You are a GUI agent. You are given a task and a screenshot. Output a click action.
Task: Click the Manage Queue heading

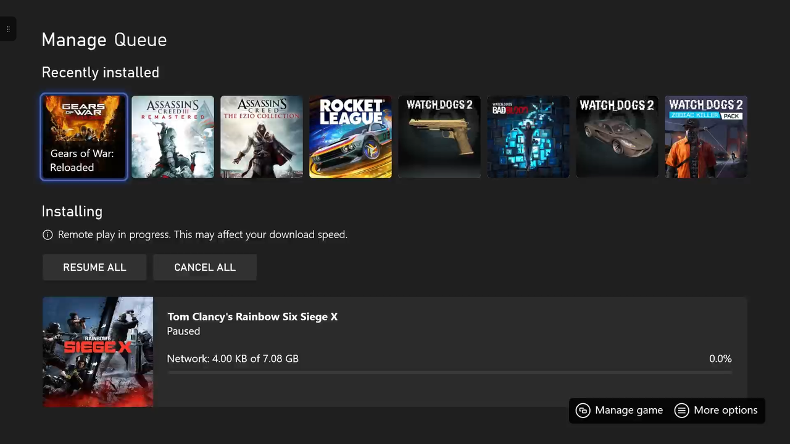(104, 40)
